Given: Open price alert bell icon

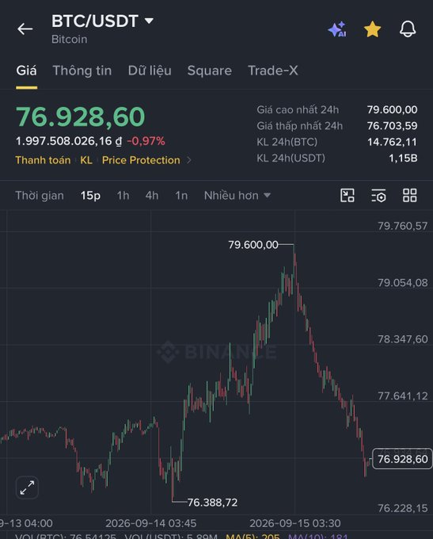Looking at the screenshot, I should 408,29.
